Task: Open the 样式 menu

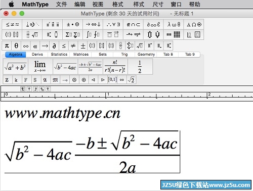Action: tap(139, 4)
